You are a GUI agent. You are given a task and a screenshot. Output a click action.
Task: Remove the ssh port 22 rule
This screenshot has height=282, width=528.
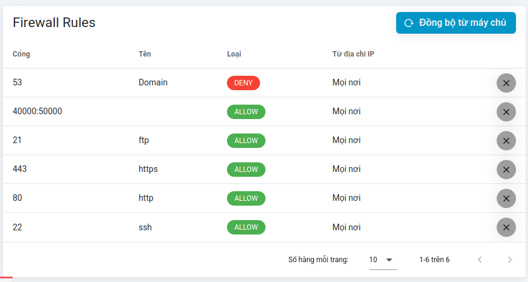pyautogui.click(x=506, y=227)
